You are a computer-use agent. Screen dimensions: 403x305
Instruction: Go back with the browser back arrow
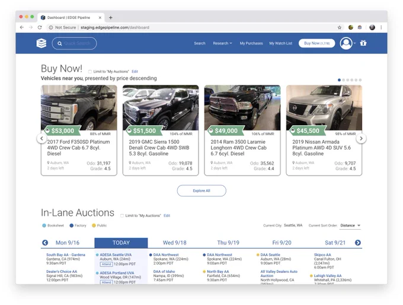point(22,27)
